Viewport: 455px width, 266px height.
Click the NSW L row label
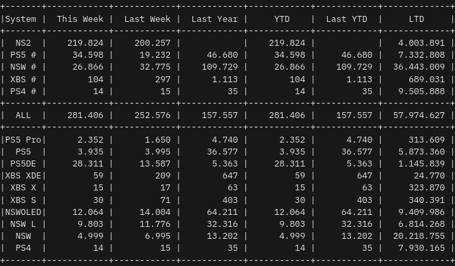pyautogui.click(x=23, y=224)
